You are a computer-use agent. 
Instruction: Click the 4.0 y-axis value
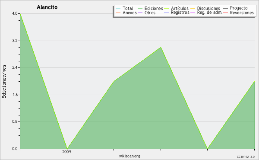(15, 13)
